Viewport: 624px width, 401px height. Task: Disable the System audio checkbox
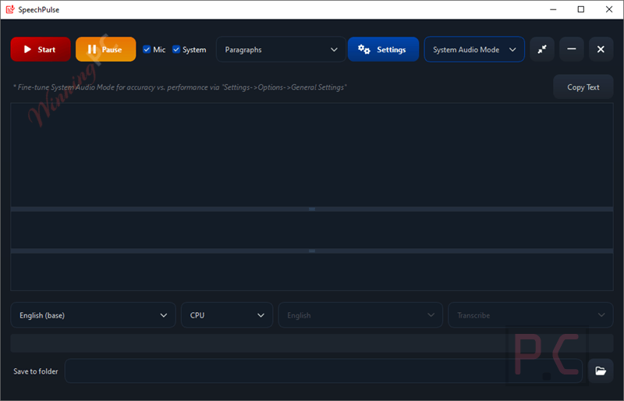click(x=176, y=49)
